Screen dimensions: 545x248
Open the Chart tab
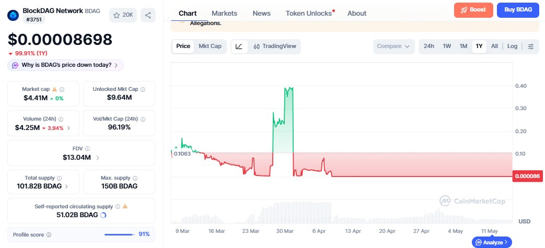188,14
